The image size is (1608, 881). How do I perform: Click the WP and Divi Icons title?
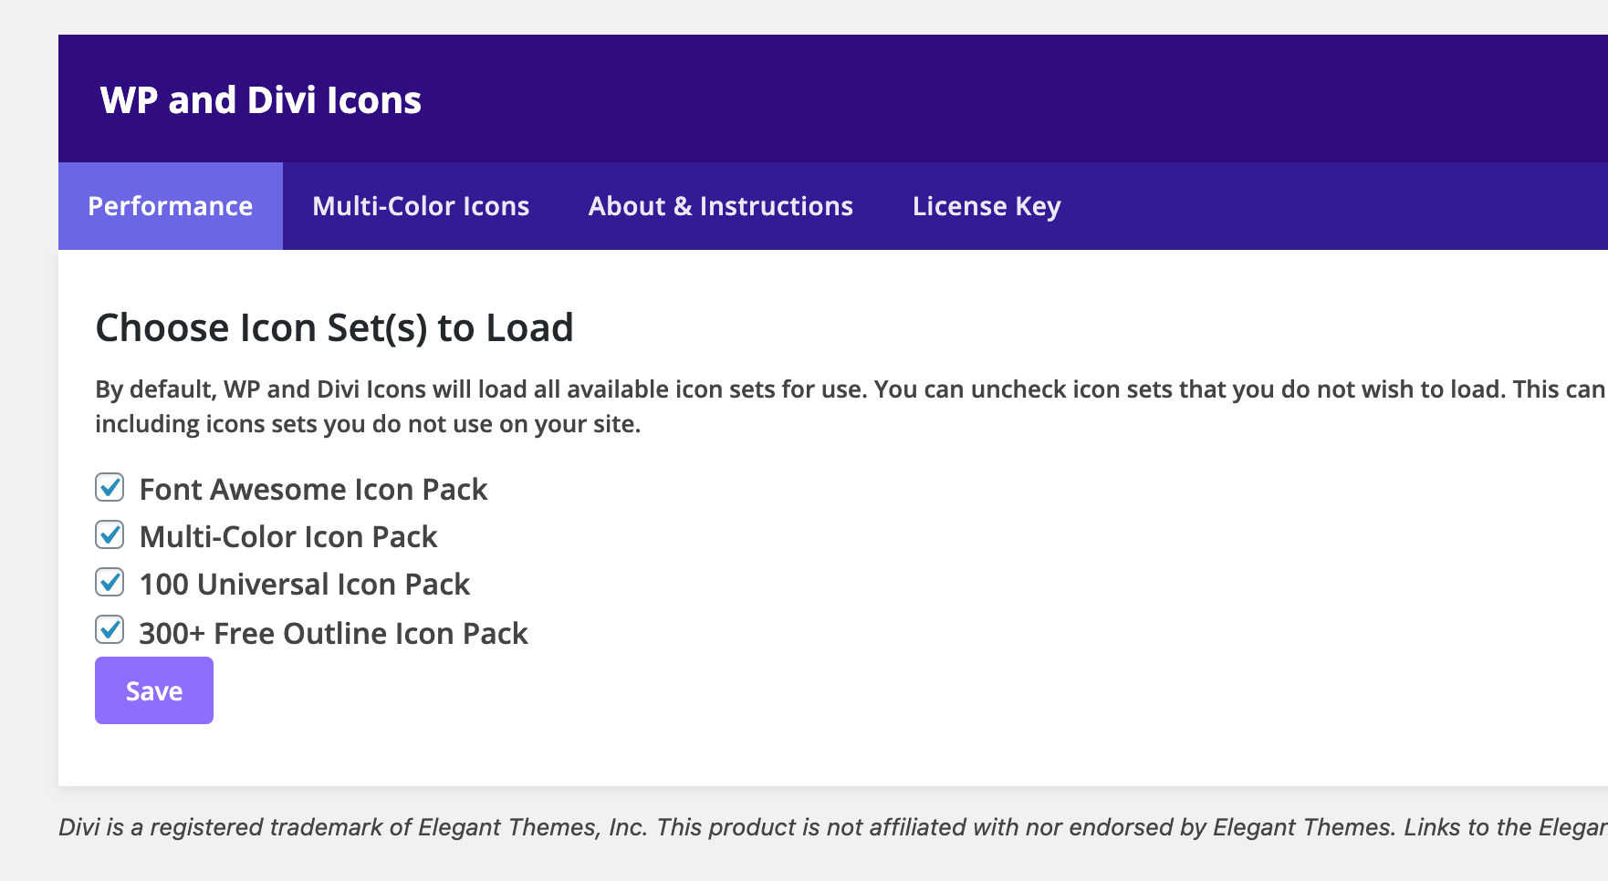click(x=261, y=99)
